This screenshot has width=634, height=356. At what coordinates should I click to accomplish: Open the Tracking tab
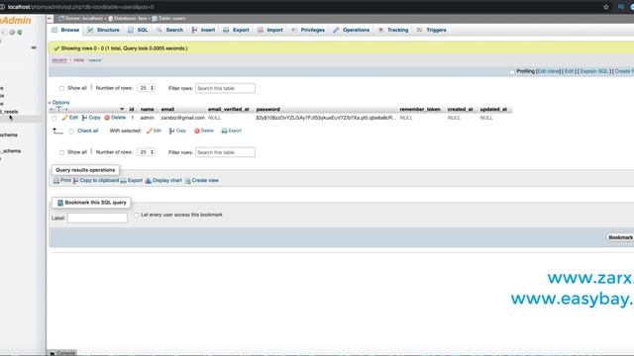[x=393, y=30]
